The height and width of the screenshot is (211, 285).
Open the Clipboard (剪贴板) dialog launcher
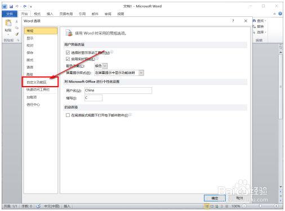click(18, 40)
